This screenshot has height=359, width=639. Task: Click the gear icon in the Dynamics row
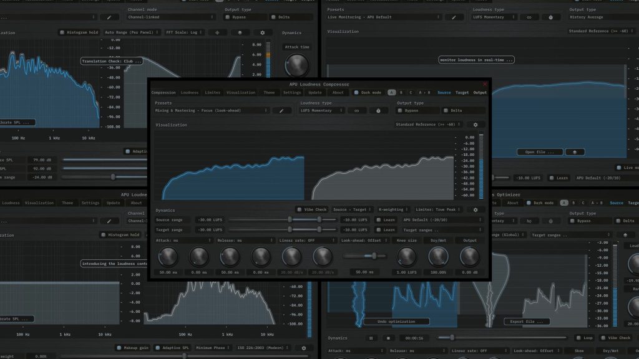pos(475,211)
